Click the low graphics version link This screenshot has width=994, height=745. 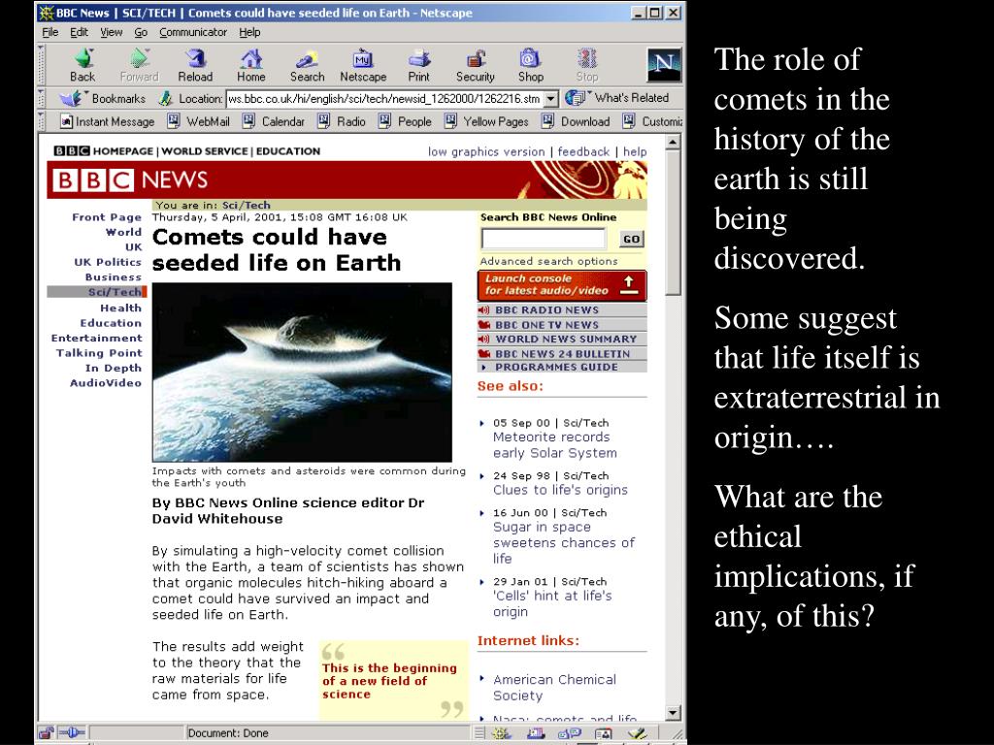coord(486,151)
